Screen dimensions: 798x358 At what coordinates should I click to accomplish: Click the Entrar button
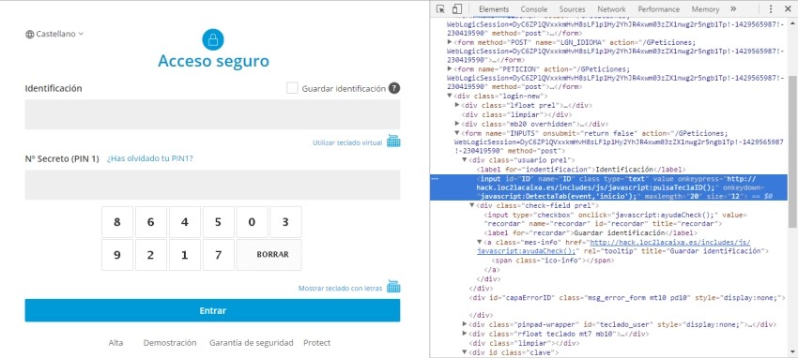point(212,310)
